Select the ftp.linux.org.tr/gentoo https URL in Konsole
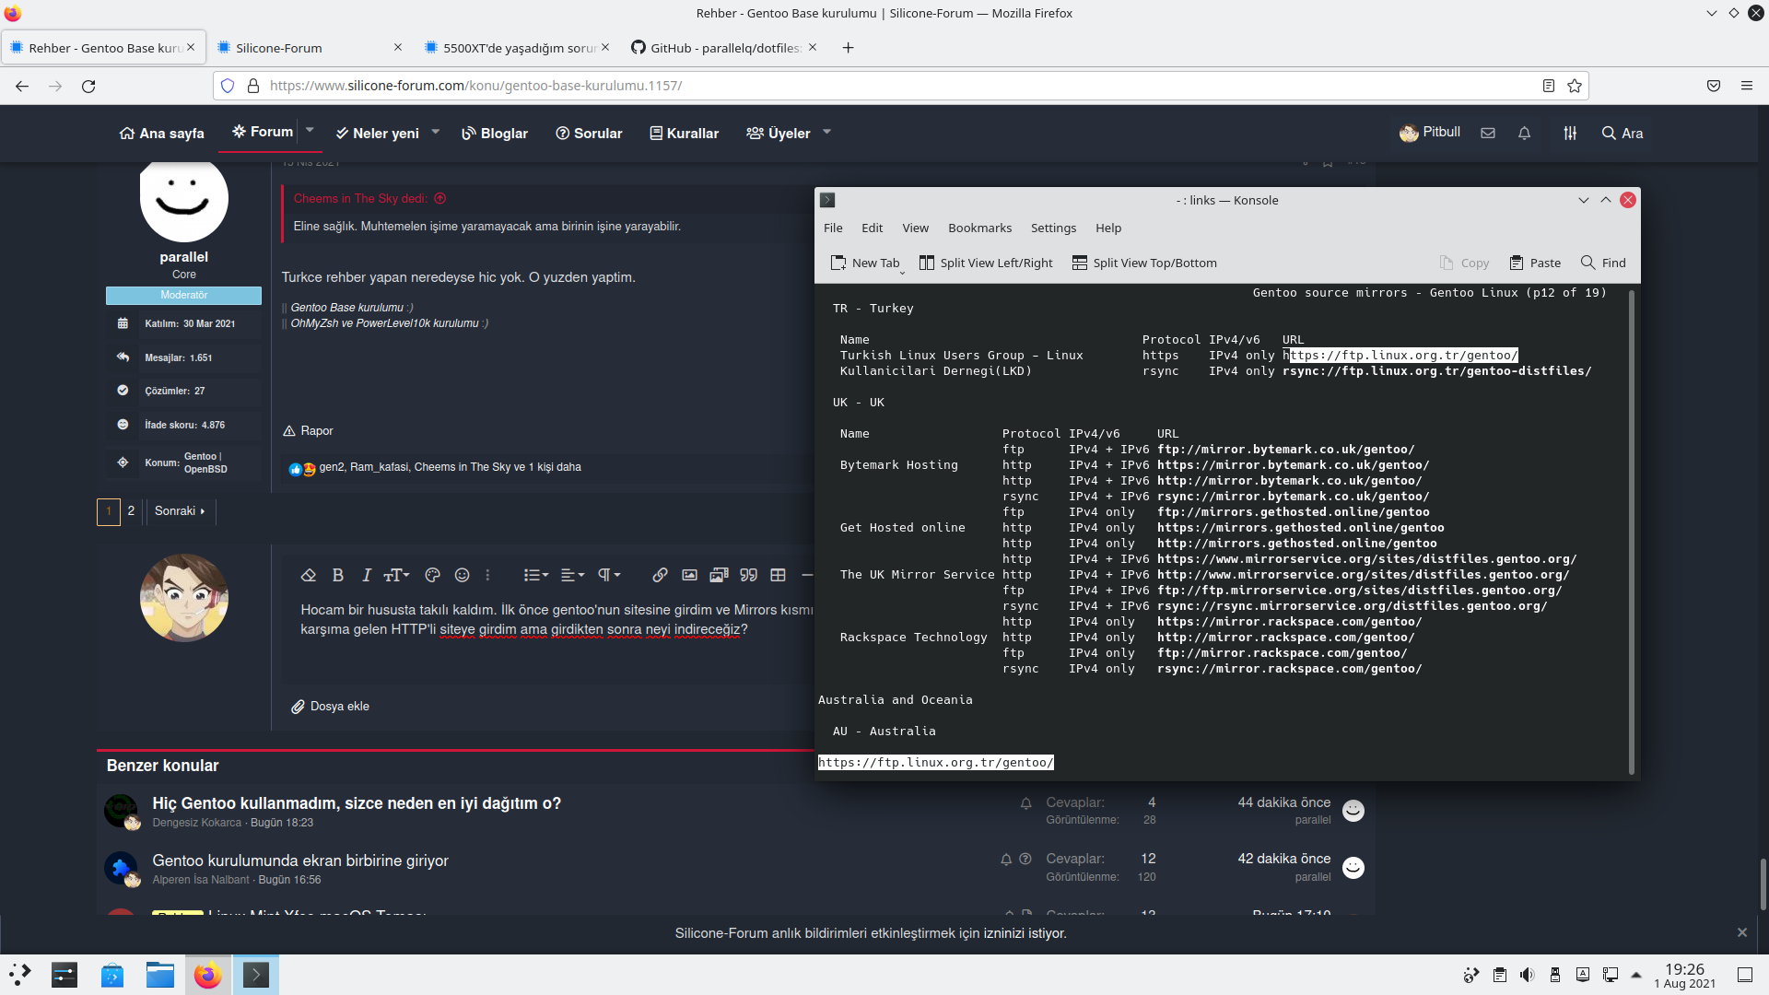1769x995 pixels. pos(1400,356)
